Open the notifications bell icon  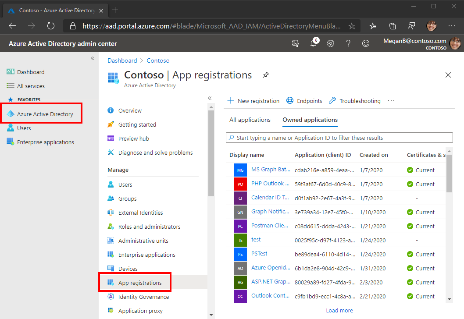(313, 43)
